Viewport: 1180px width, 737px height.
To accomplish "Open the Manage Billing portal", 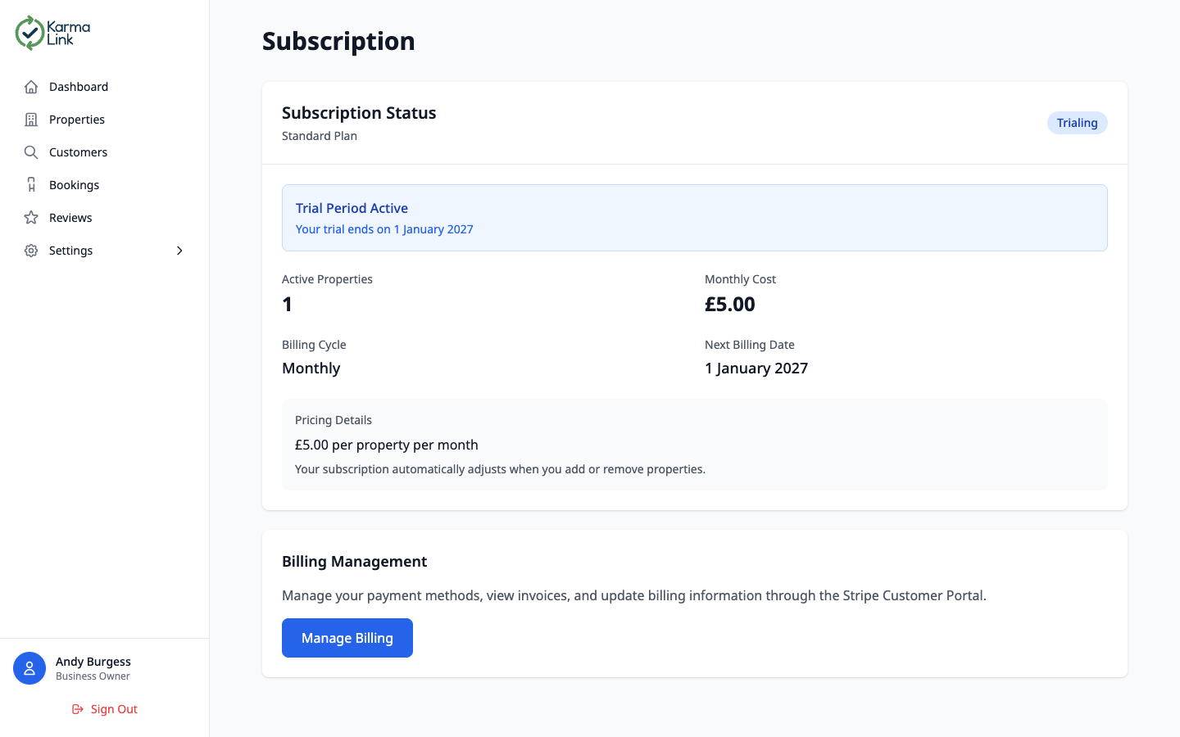I will pyautogui.click(x=347, y=637).
